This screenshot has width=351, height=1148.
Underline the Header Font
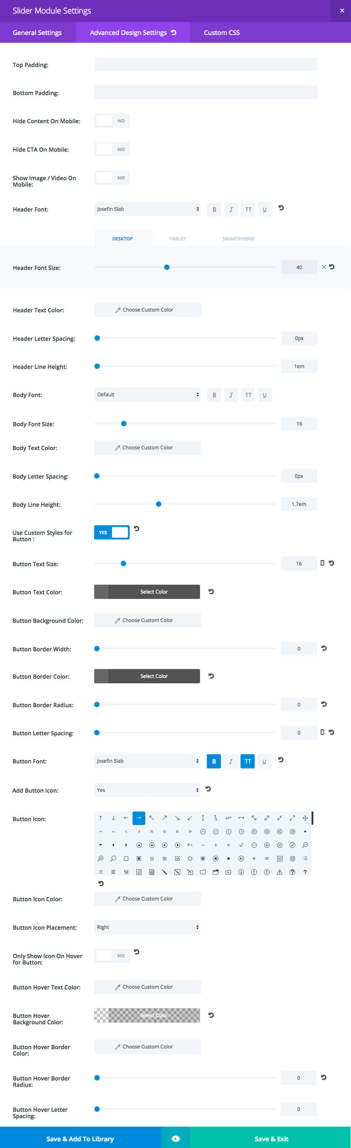(x=265, y=209)
